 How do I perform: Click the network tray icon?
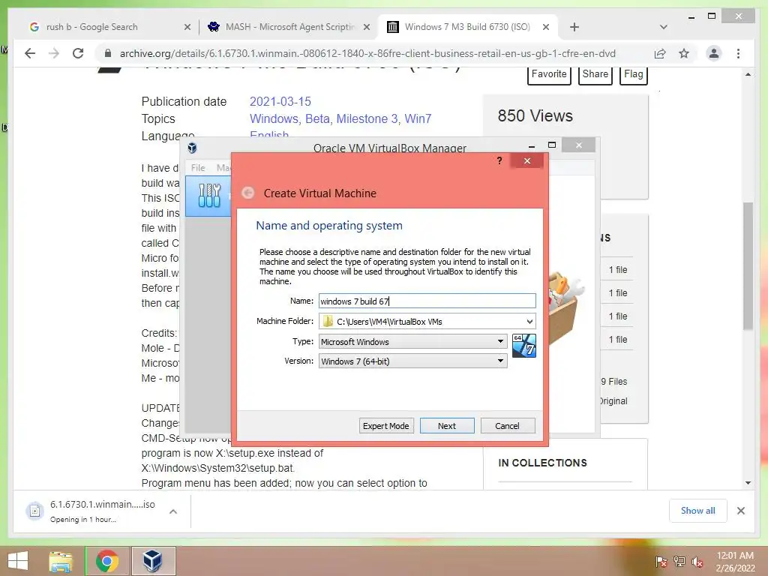point(679,562)
